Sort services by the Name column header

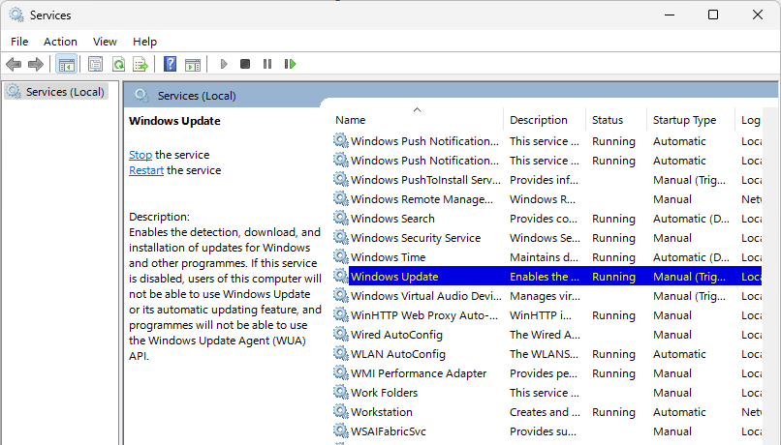pos(351,120)
